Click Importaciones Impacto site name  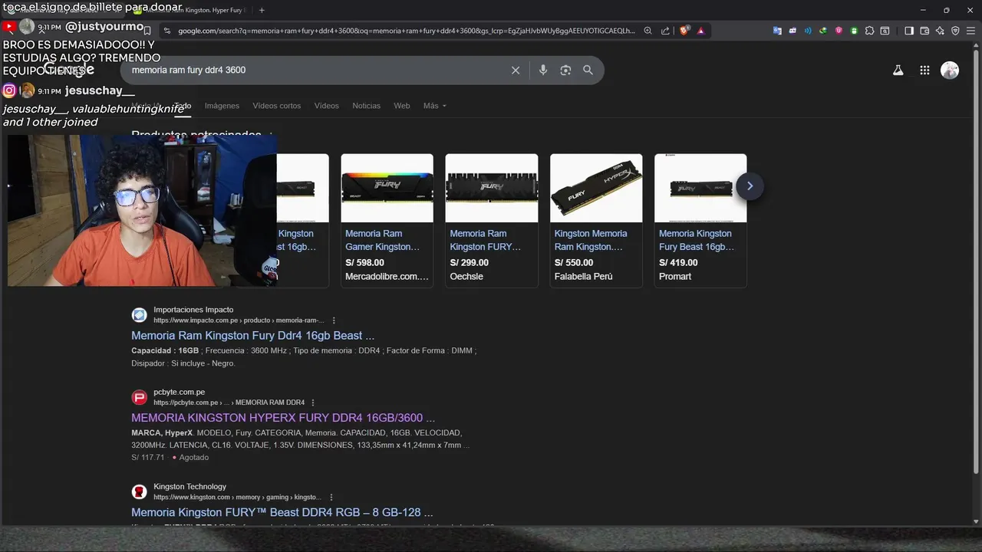point(193,310)
